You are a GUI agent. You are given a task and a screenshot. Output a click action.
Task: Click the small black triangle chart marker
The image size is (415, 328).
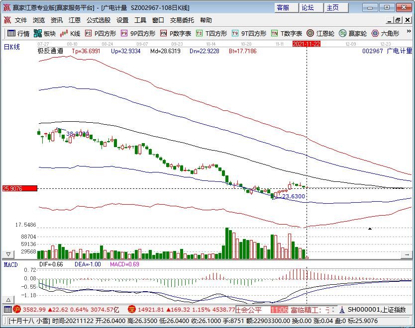point(370,229)
